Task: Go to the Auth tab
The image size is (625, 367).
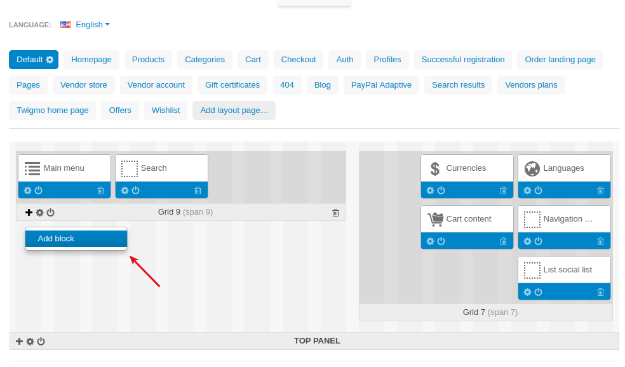Action: click(x=345, y=60)
